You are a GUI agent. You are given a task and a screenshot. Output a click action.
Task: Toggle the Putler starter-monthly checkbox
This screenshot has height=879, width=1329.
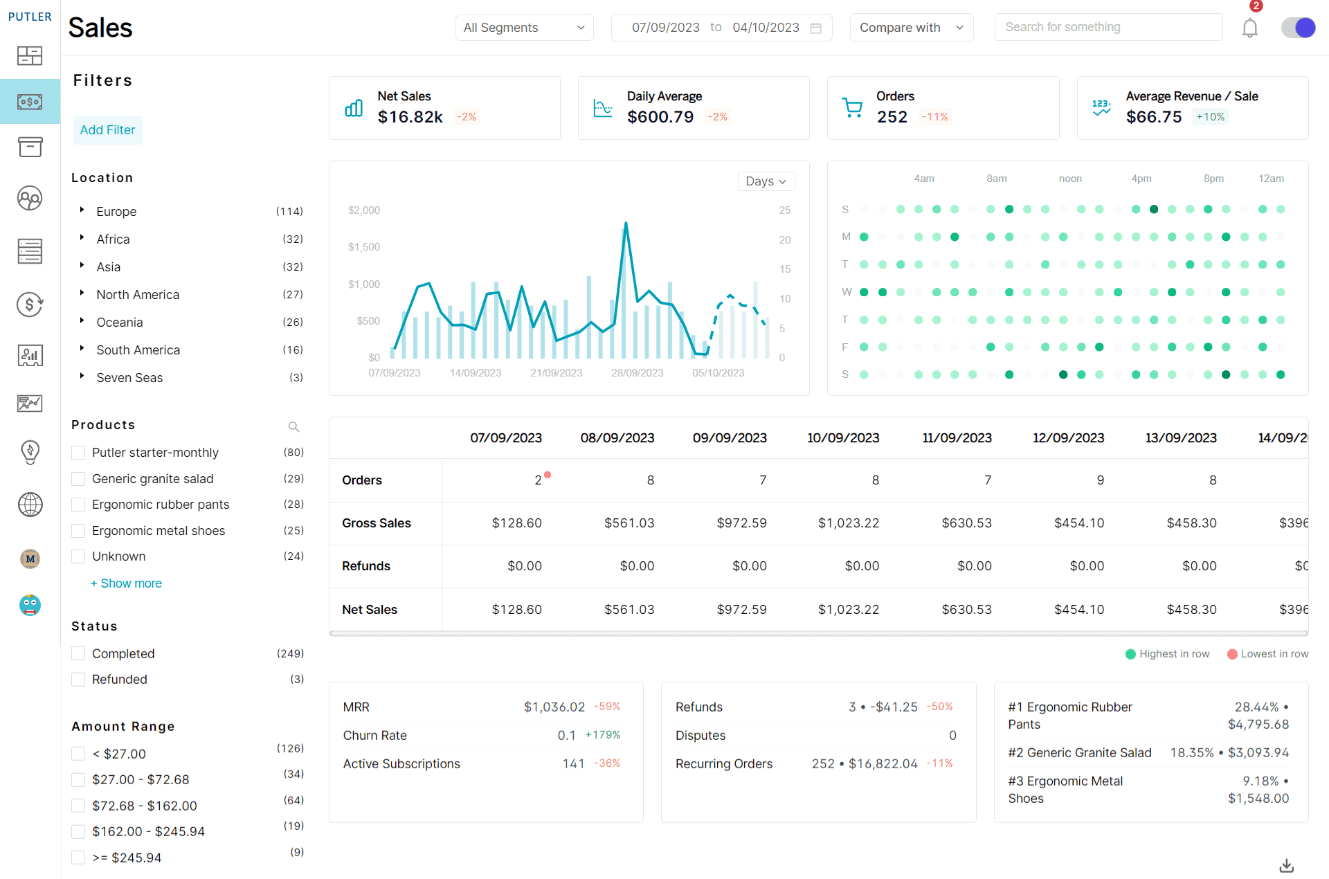[x=78, y=452]
